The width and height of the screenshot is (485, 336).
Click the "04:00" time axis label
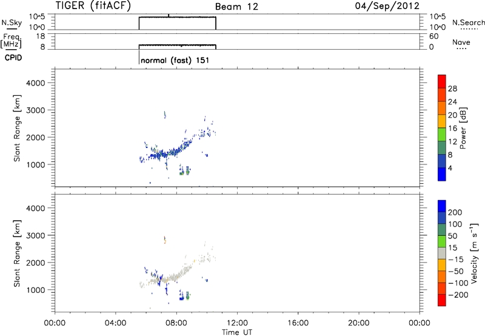[116, 323]
